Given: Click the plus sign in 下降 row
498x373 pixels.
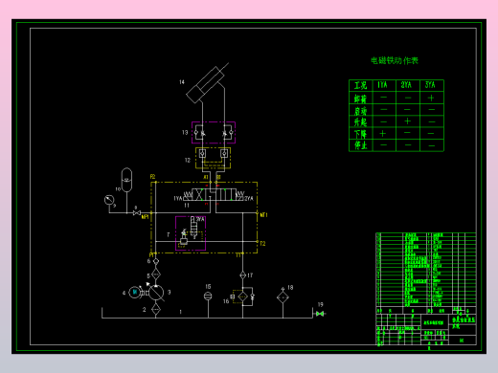Looking at the screenshot, I should (382, 134).
